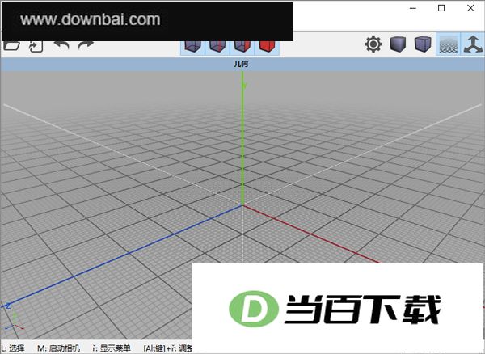Switch to body selection mode red cube
The width and height of the screenshot is (485, 354).
(267, 47)
